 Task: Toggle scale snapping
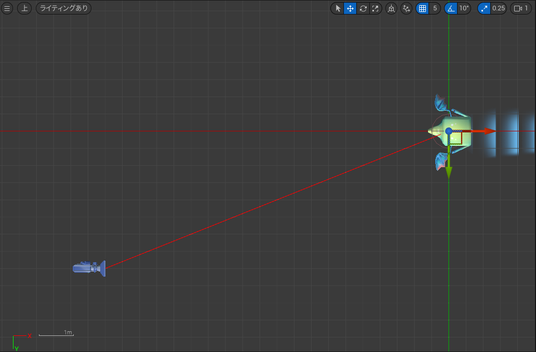click(x=484, y=8)
